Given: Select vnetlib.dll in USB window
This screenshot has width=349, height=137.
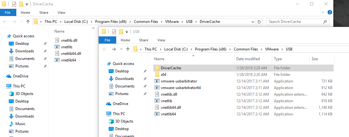Looking at the screenshot, I should [x=169, y=94].
